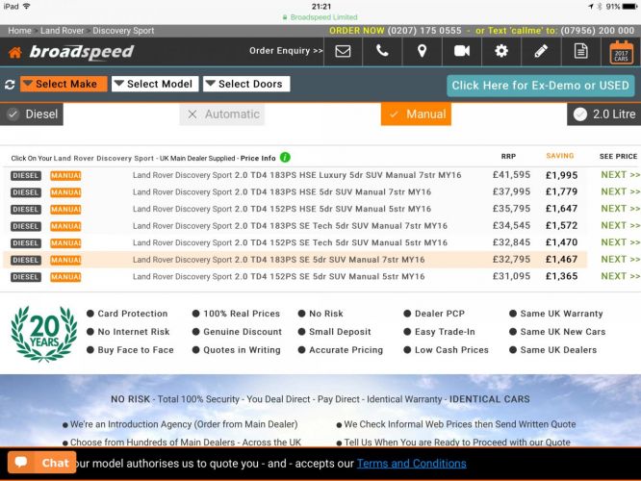The image size is (641, 481).
Task: Select the 152PS HSE 5str model name
Action: (282, 209)
